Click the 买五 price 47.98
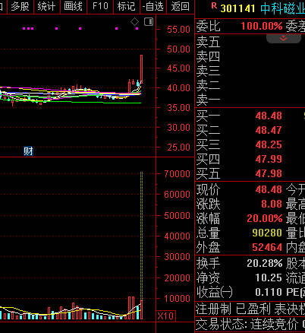 click(x=269, y=173)
